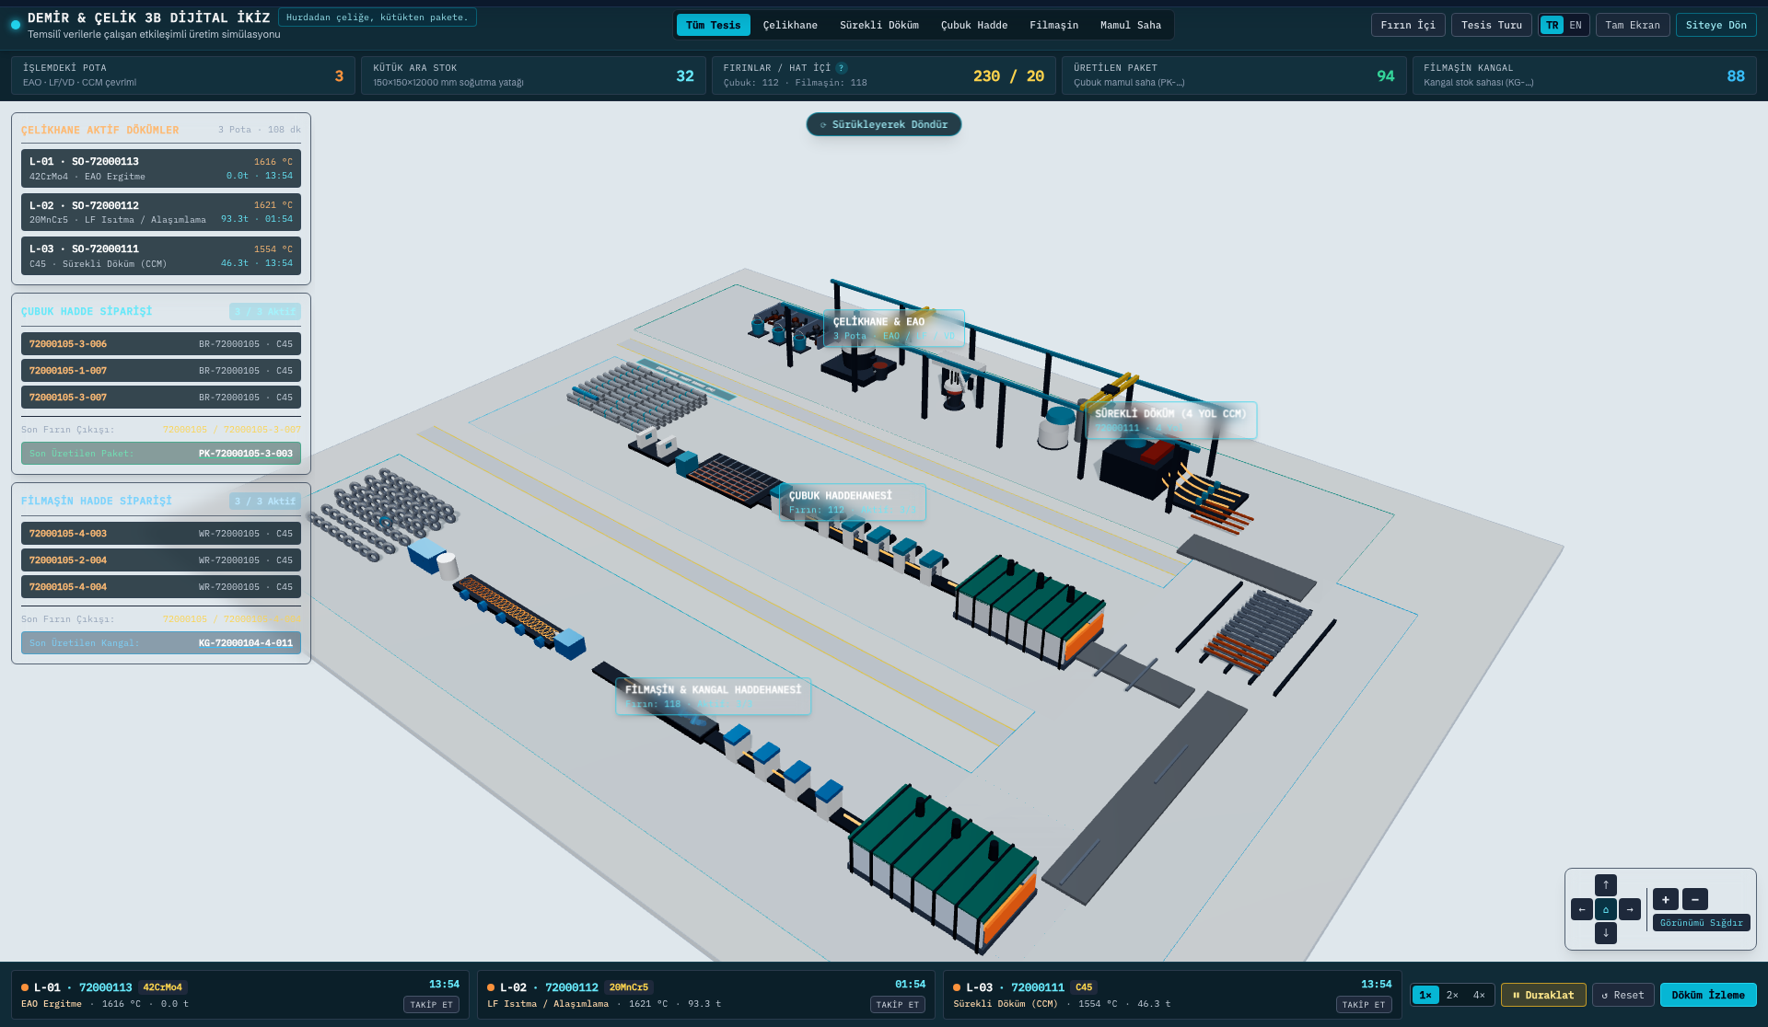Click the Reset button

(x=1623, y=995)
